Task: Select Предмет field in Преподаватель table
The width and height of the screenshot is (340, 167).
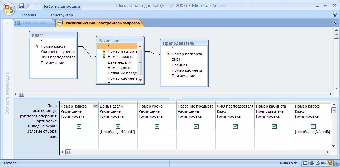Action: tap(180, 65)
